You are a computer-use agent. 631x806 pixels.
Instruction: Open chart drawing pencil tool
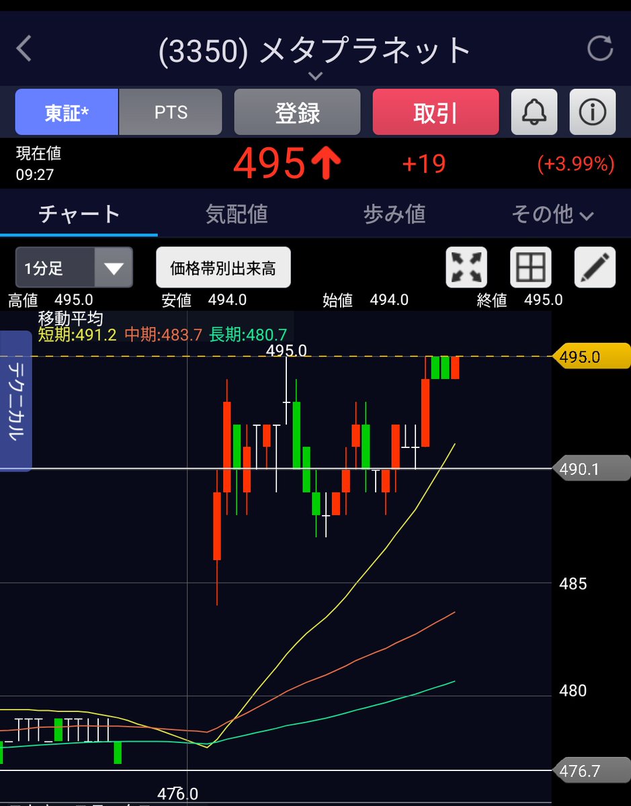tap(595, 267)
